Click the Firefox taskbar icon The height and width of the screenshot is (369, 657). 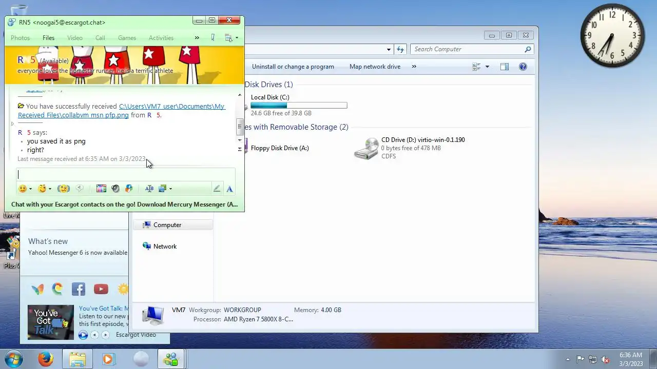46,359
